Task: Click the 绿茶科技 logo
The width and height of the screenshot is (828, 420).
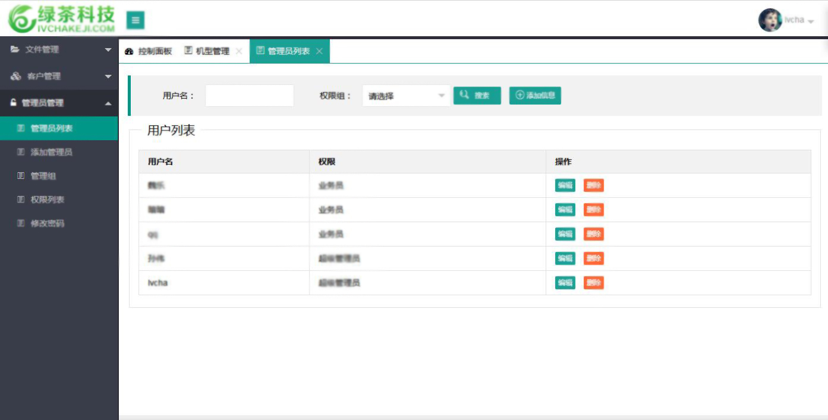Action: [61, 19]
